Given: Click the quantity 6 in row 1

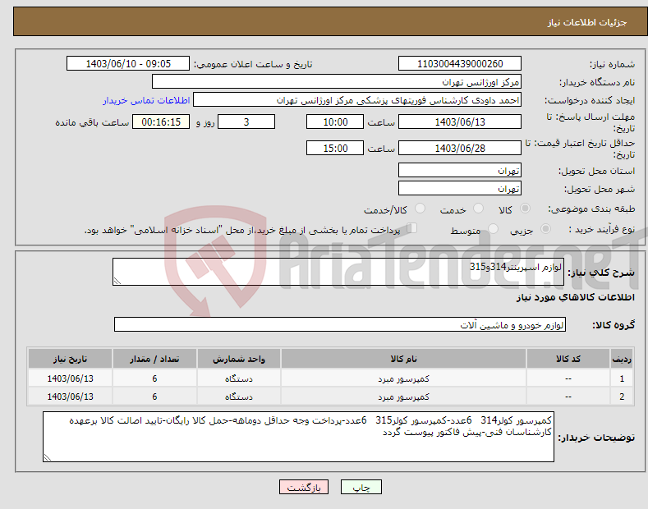Looking at the screenshot, I should (154, 378).
